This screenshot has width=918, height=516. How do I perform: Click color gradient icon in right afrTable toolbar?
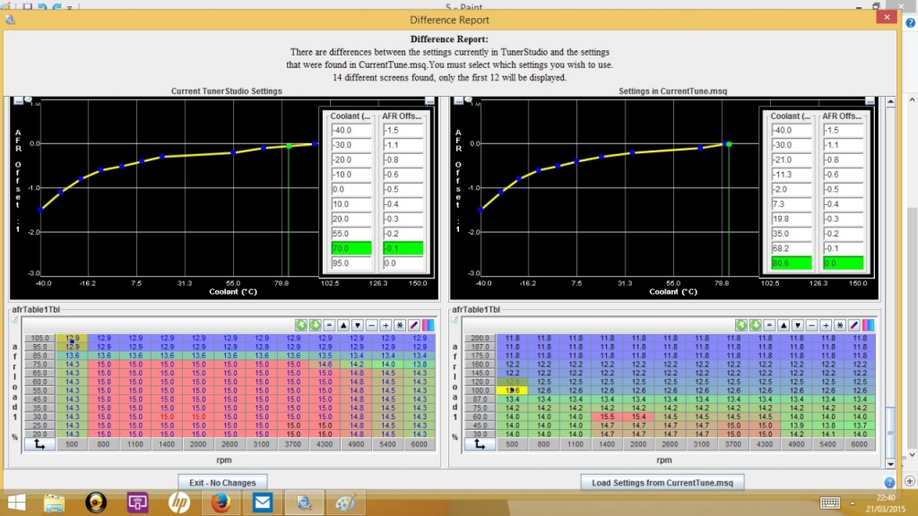(868, 325)
